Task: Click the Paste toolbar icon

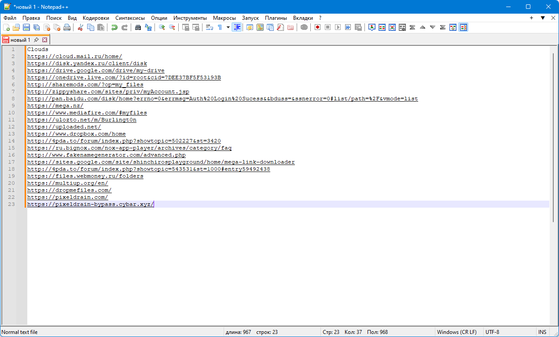Action: click(100, 27)
